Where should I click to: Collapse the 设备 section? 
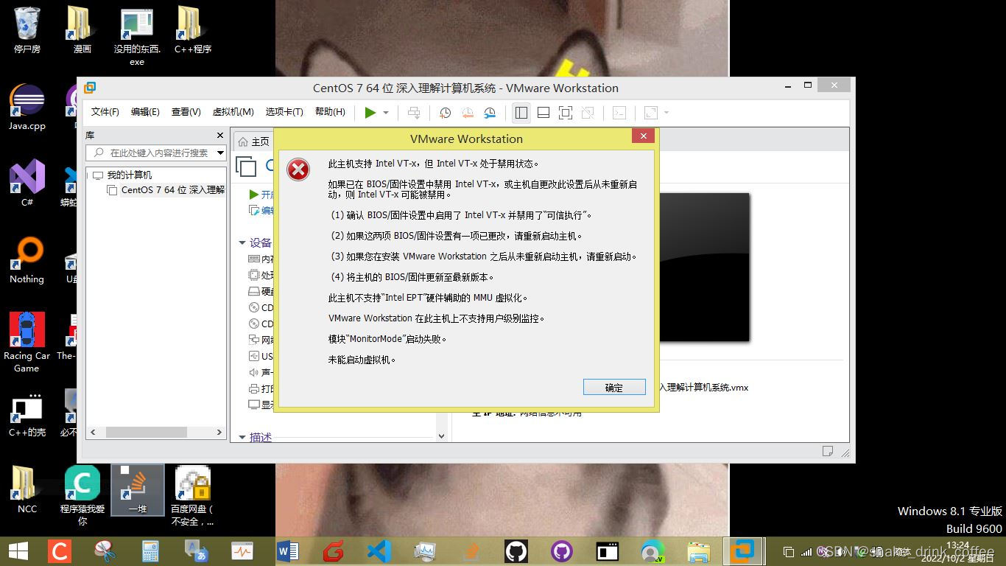[x=242, y=242]
